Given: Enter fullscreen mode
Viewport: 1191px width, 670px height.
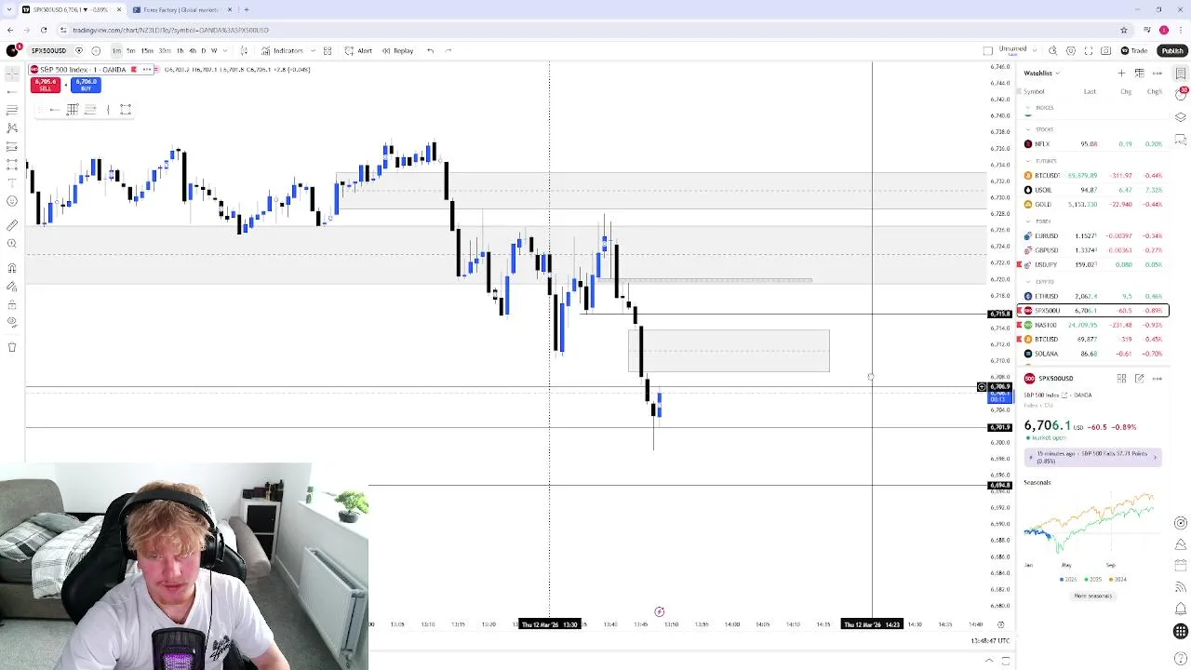Looking at the screenshot, I should (1088, 50).
